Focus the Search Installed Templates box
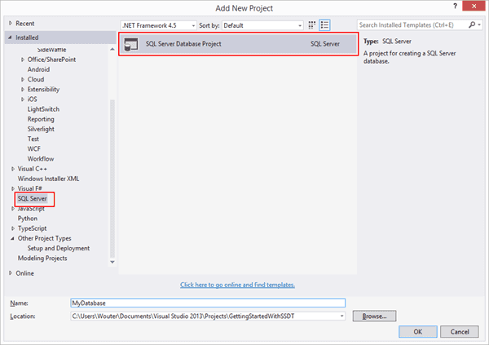Screen dimensions: 489x345 coord(412,25)
